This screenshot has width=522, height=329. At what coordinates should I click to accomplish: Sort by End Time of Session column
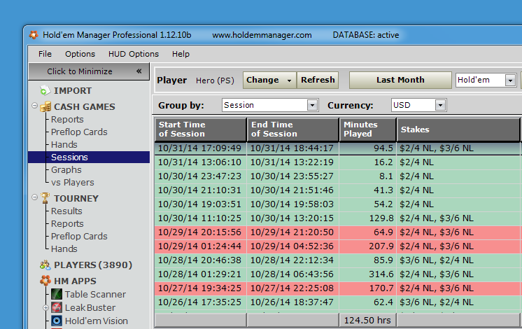(293, 129)
